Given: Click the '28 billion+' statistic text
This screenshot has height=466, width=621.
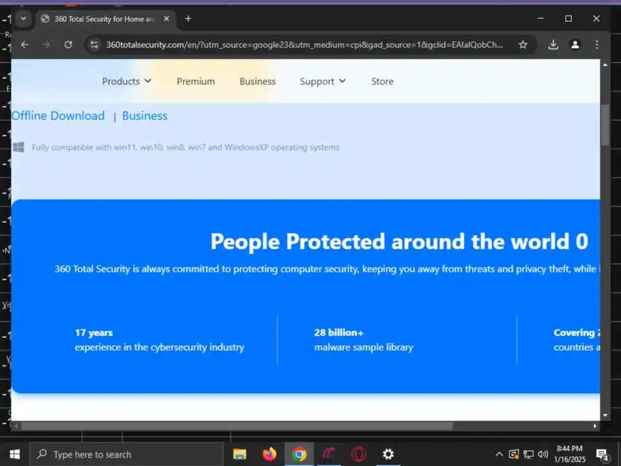Looking at the screenshot, I should point(339,333).
